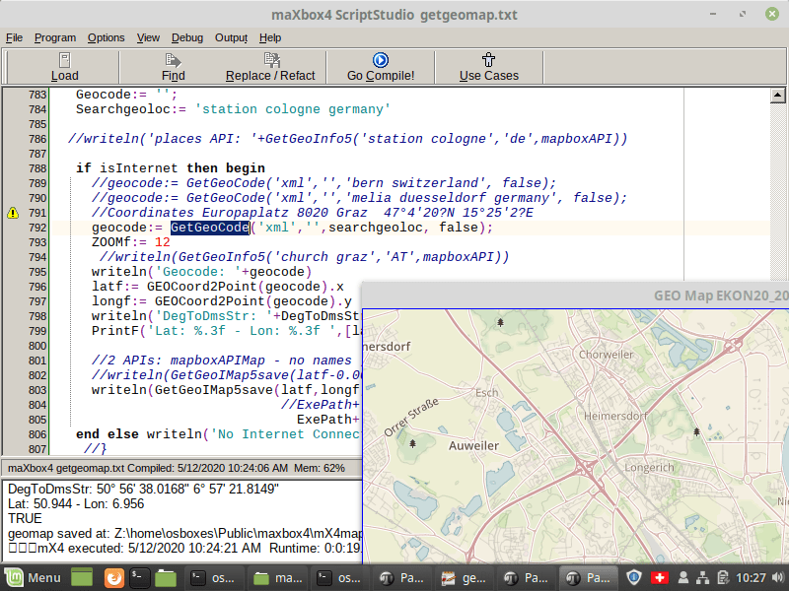Image resolution: width=789 pixels, height=591 pixels.
Task: Open the Find tool
Action: (x=173, y=67)
